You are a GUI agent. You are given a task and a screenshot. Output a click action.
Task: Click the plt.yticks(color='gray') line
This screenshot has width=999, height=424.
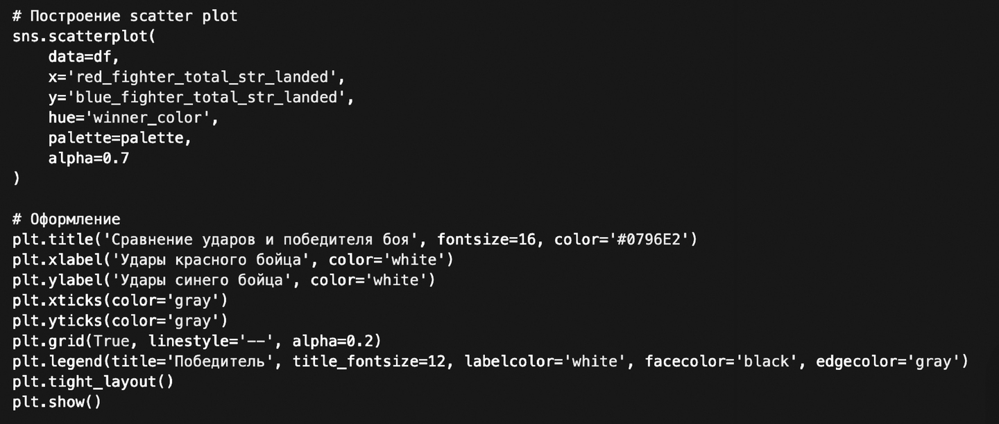[120, 321]
